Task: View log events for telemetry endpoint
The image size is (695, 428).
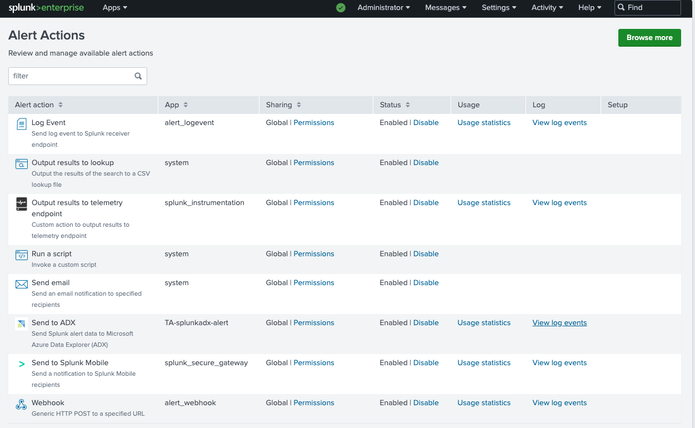Action: click(559, 203)
